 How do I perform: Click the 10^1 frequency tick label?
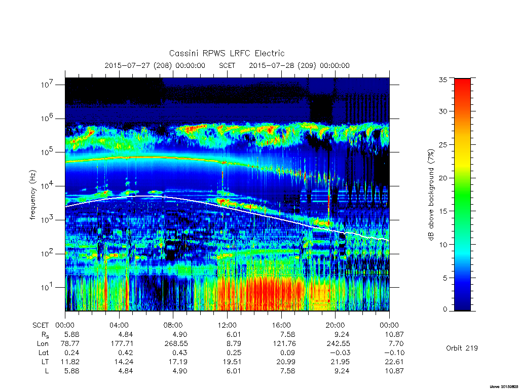tap(48, 288)
